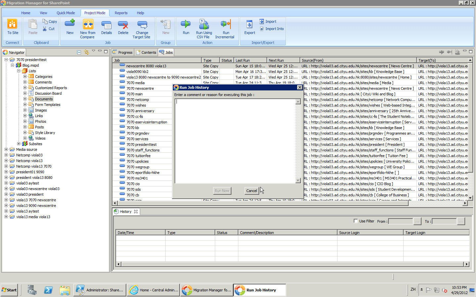The width and height of the screenshot is (476, 297).
Task: Open job Details icon
Action: tap(106, 25)
